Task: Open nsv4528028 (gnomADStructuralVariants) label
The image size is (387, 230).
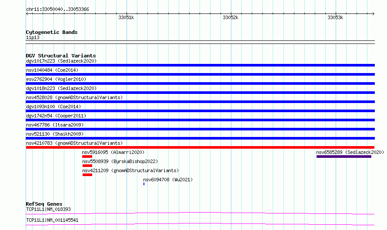Action: pos(74,97)
